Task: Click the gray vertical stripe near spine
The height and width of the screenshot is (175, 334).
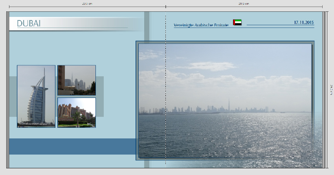Action: (147, 28)
